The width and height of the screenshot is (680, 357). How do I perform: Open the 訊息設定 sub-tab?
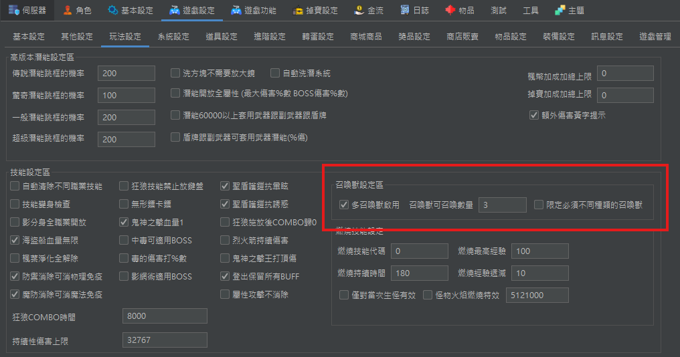coord(606,36)
